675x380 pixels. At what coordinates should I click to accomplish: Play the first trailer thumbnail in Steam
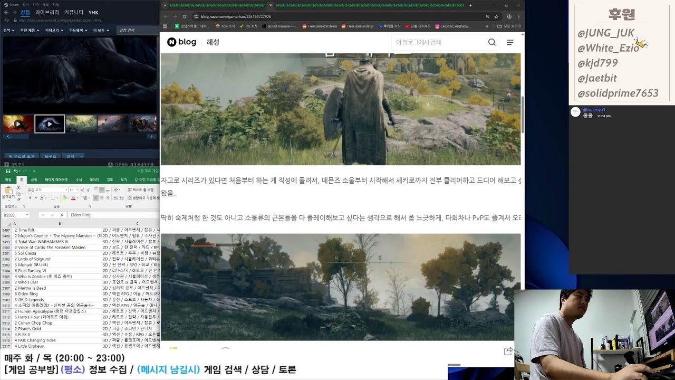18,124
